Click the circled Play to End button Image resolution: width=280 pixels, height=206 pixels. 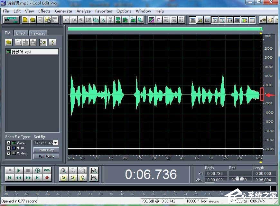click(38, 170)
